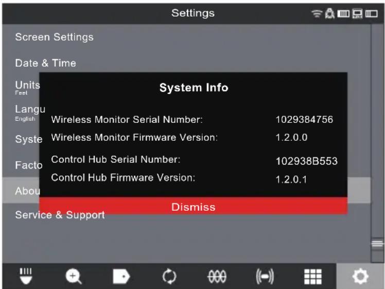
Task: Open the partially hidden Language setting
Action: point(30,113)
